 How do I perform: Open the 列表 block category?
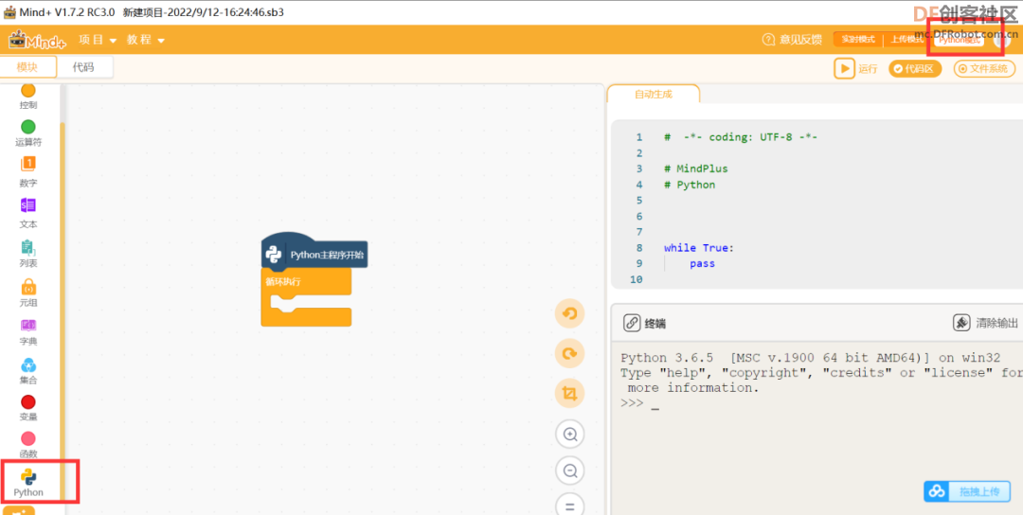click(x=28, y=255)
